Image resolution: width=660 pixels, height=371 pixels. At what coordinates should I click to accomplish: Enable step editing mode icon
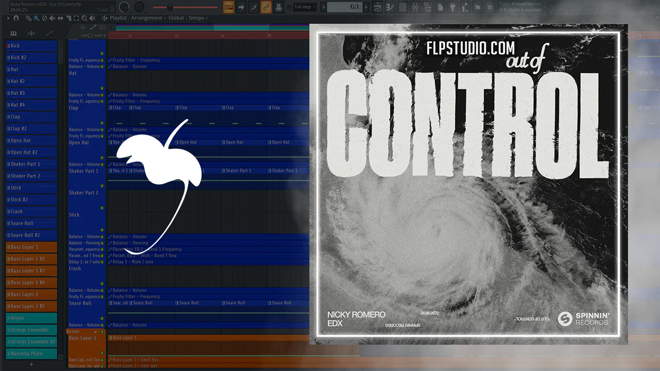(x=254, y=7)
